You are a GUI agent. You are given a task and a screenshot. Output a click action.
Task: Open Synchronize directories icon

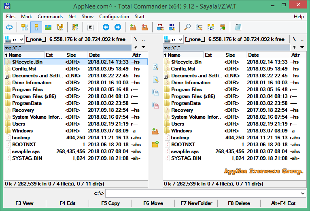(x=211, y=27)
